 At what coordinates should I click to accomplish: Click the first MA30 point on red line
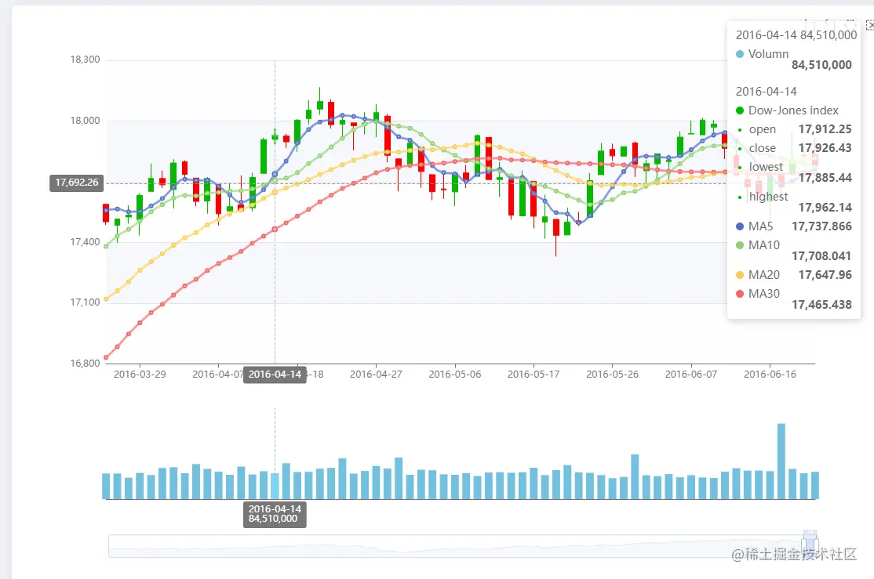[x=106, y=357]
